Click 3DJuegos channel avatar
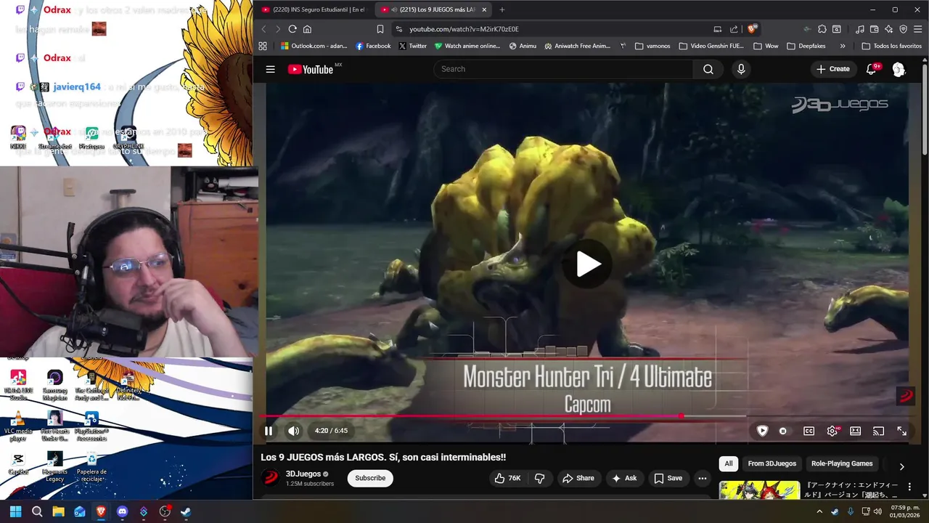This screenshot has width=929, height=523. click(x=271, y=478)
